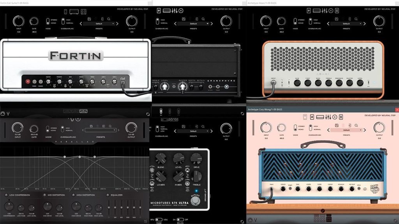Click the Bypass footswitch on Microtubes B7K Ultra

coord(195,201)
